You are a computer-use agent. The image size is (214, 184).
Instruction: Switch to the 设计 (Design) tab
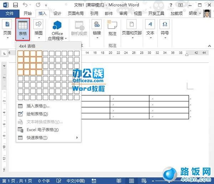(57, 13)
